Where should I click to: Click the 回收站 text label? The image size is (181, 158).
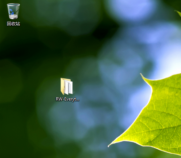(x=13, y=24)
